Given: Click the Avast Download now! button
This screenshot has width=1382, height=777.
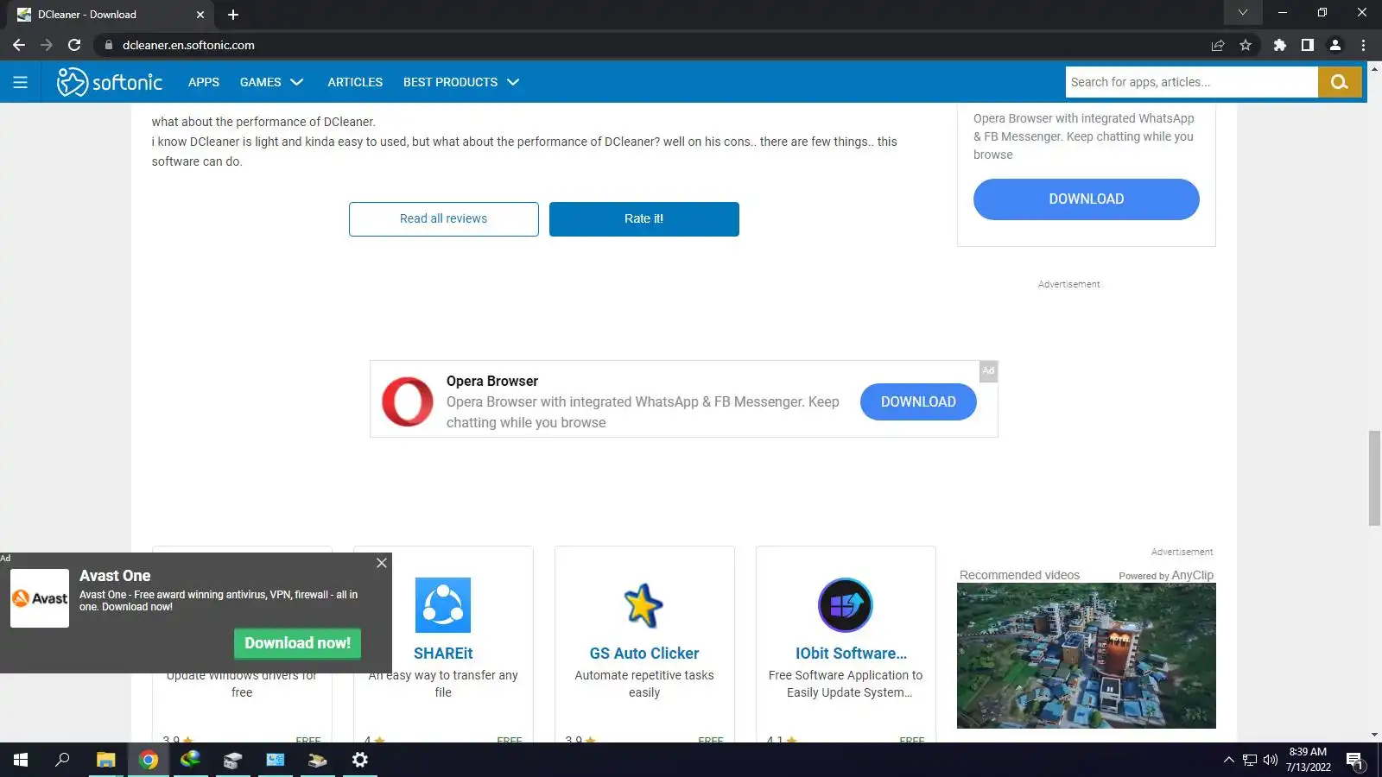Looking at the screenshot, I should [x=297, y=643].
